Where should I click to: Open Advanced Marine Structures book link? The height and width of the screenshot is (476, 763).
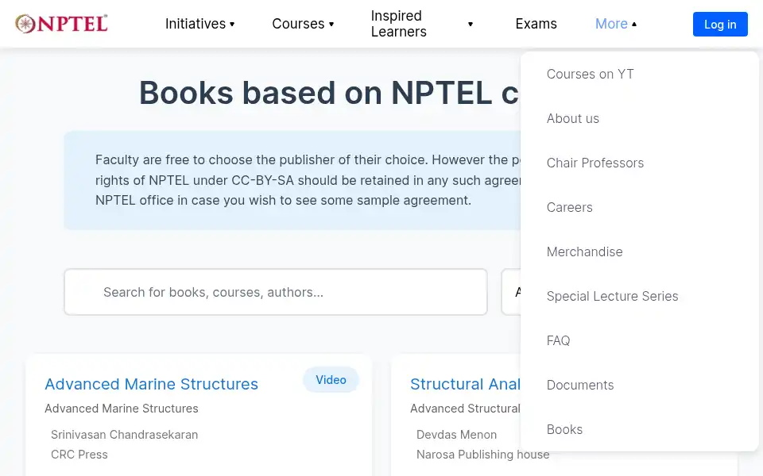(x=151, y=384)
